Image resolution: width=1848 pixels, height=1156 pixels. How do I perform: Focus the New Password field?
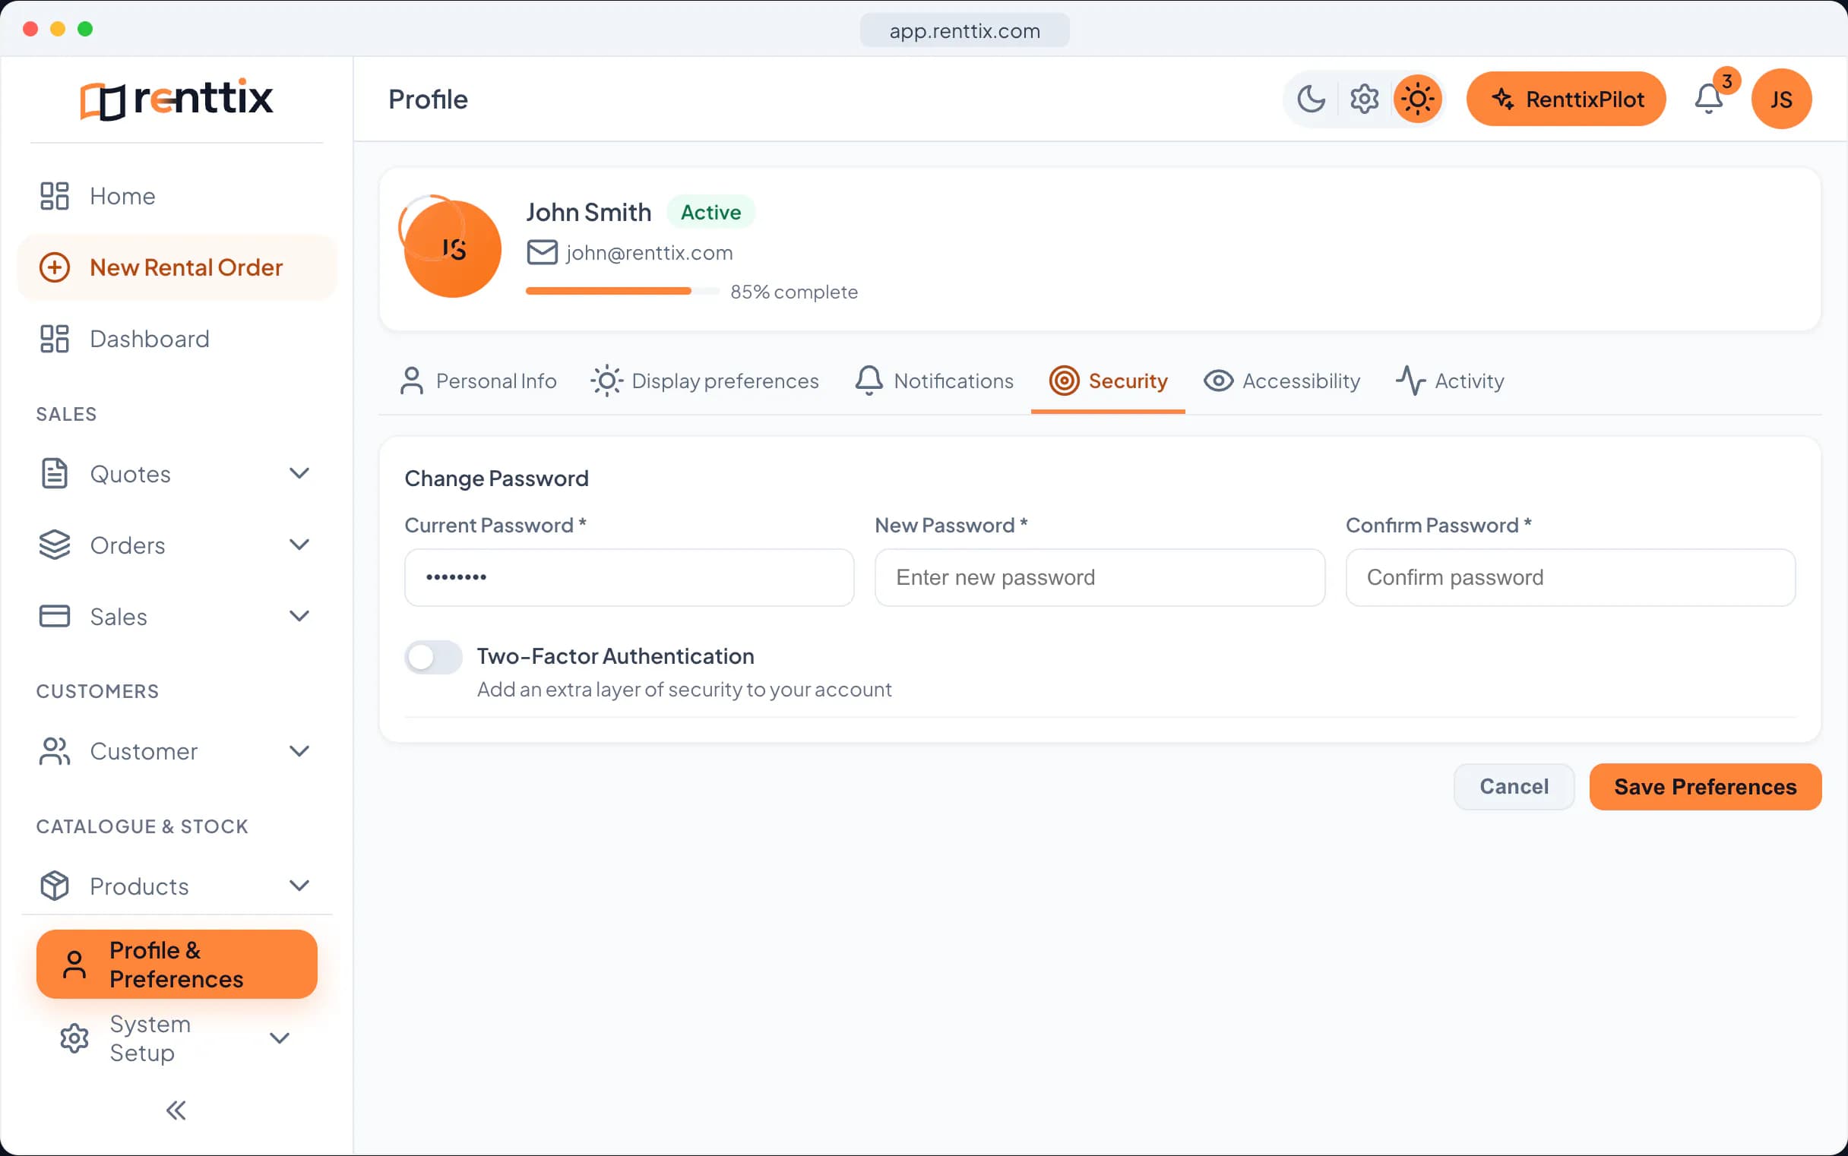click(x=1100, y=578)
